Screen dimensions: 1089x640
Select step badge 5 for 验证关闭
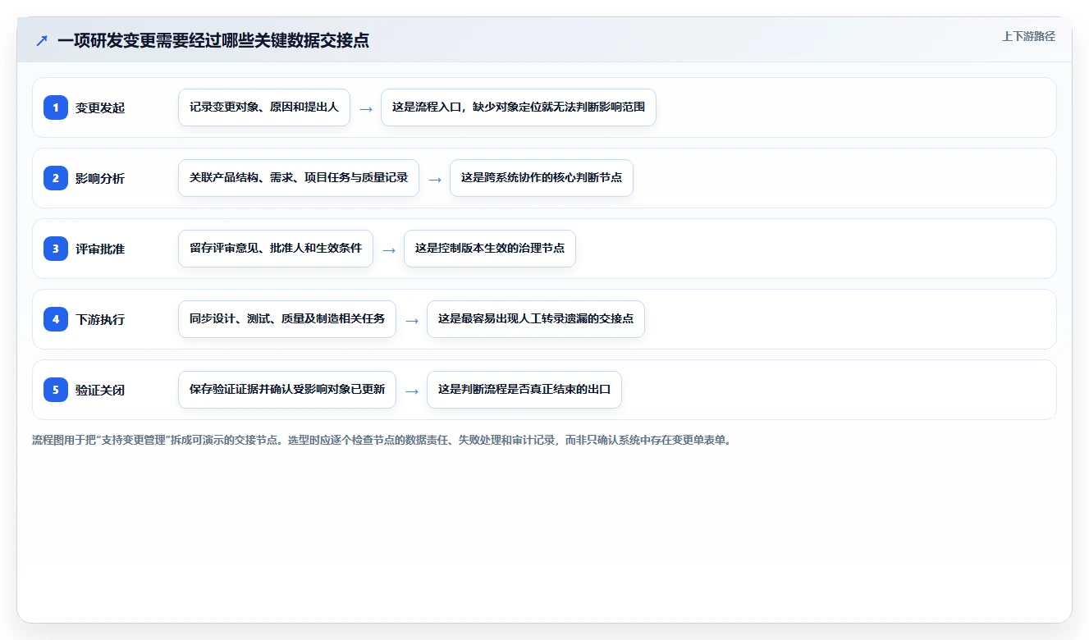click(56, 389)
